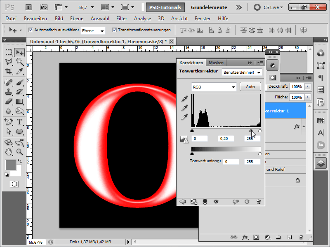
Task: Select the Healing Brush tool
Action: point(9,82)
